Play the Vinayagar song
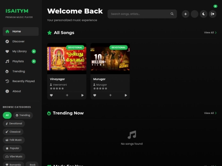 pos(82,95)
